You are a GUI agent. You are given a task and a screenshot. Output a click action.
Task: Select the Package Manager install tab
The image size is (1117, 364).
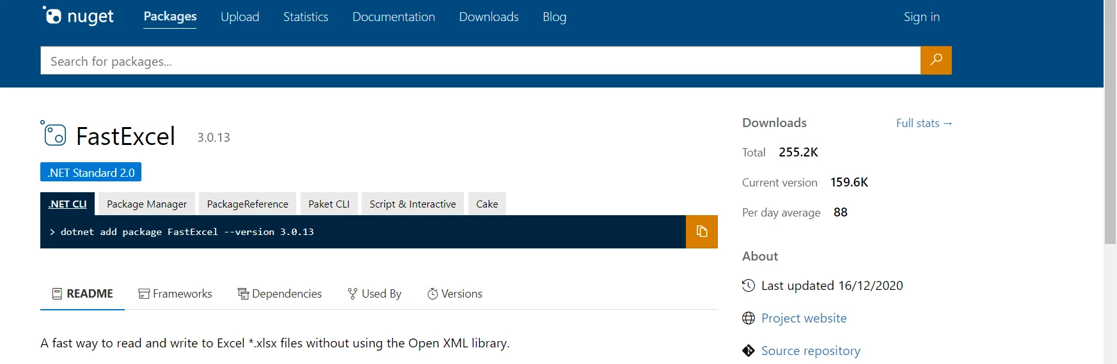pos(147,204)
